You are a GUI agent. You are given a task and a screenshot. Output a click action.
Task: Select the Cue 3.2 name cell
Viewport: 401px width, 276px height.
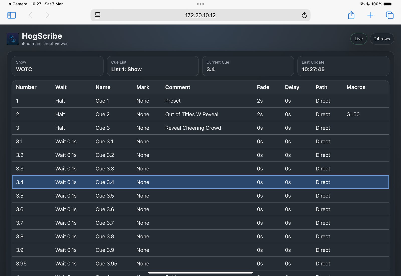(x=105, y=155)
